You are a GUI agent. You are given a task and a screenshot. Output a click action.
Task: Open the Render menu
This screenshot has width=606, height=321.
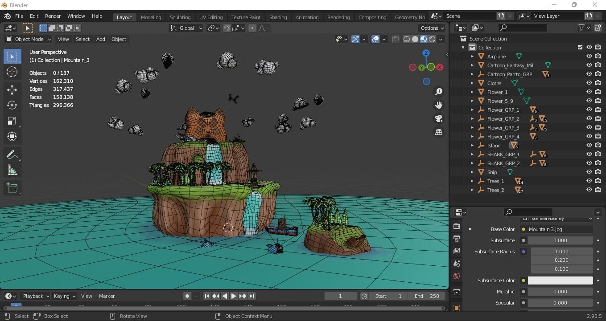tap(53, 16)
